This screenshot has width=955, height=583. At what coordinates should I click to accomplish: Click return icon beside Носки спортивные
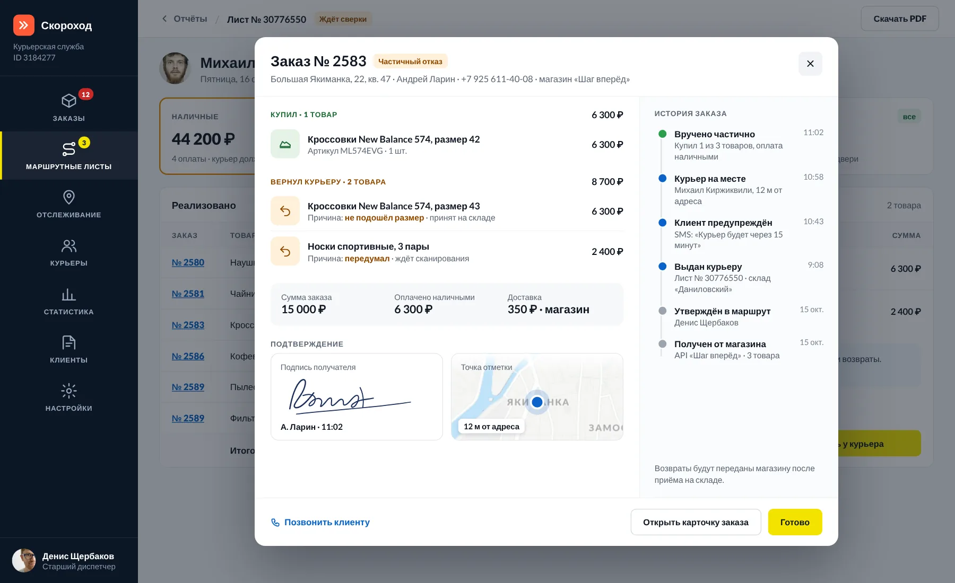pyautogui.click(x=285, y=251)
